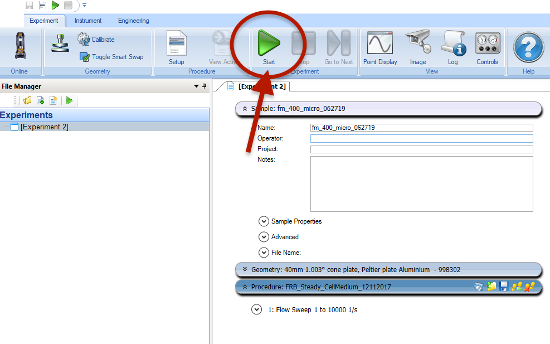Open the Image camera view
550x344 pixels.
pyautogui.click(x=417, y=47)
